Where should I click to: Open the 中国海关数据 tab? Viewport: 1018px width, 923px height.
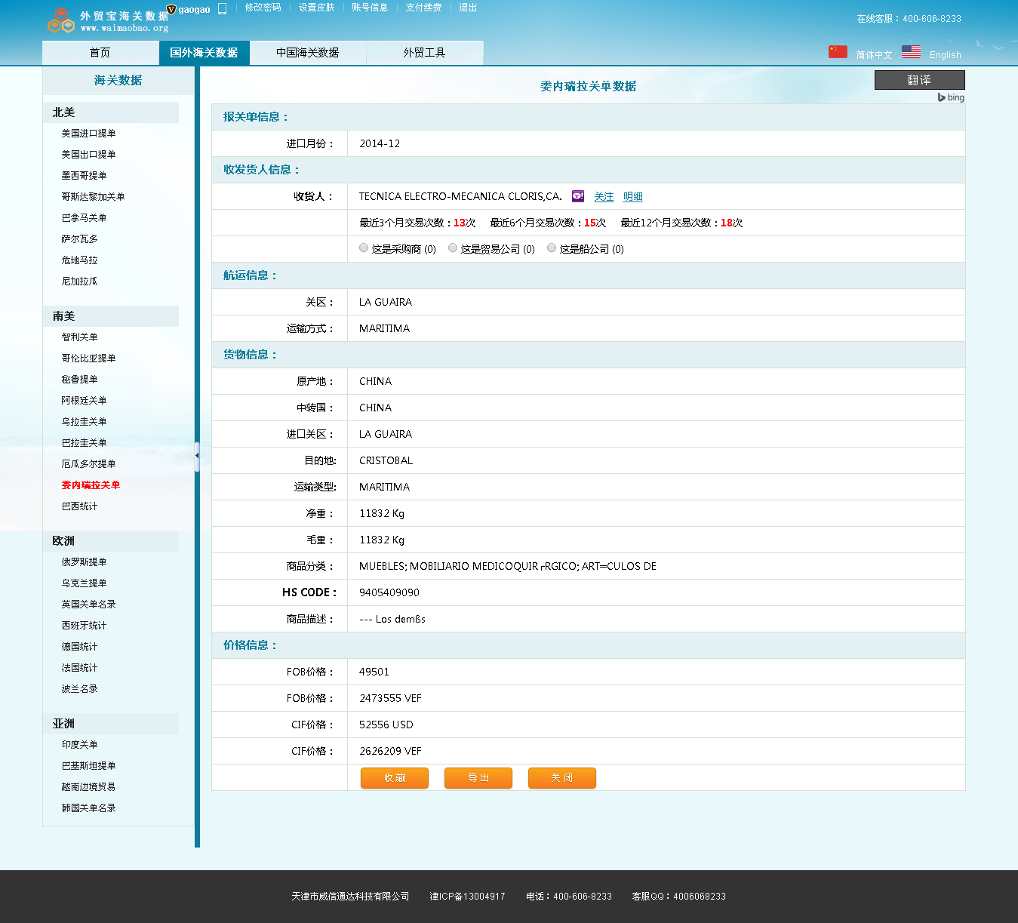pyautogui.click(x=308, y=53)
